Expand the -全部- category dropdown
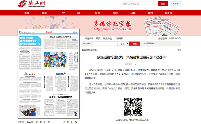This screenshot has height=124, width=201. tap(123, 44)
